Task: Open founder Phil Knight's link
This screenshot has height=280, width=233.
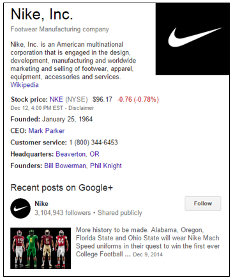Action: [106, 166]
